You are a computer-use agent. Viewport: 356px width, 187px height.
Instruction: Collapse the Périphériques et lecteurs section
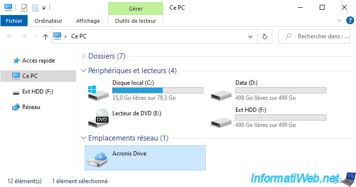pos(83,71)
